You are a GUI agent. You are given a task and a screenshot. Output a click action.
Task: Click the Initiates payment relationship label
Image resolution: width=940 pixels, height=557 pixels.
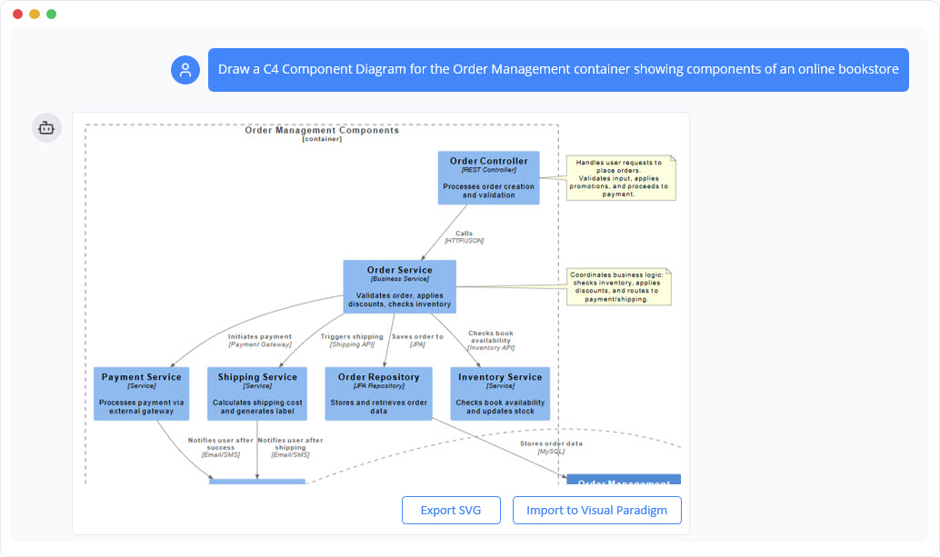coord(259,341)
